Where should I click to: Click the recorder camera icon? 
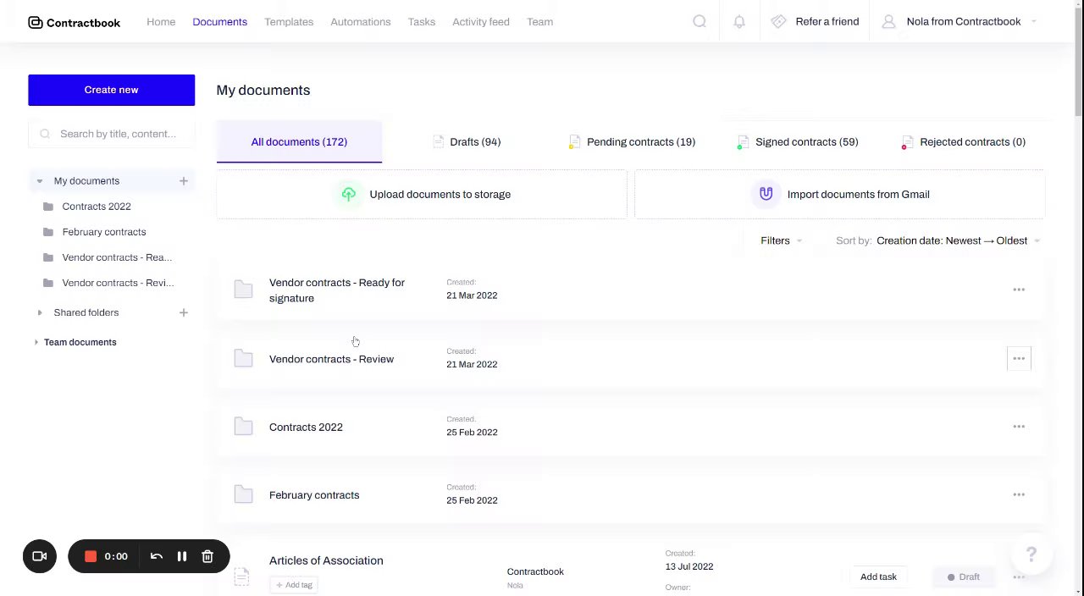coord(40,556)
